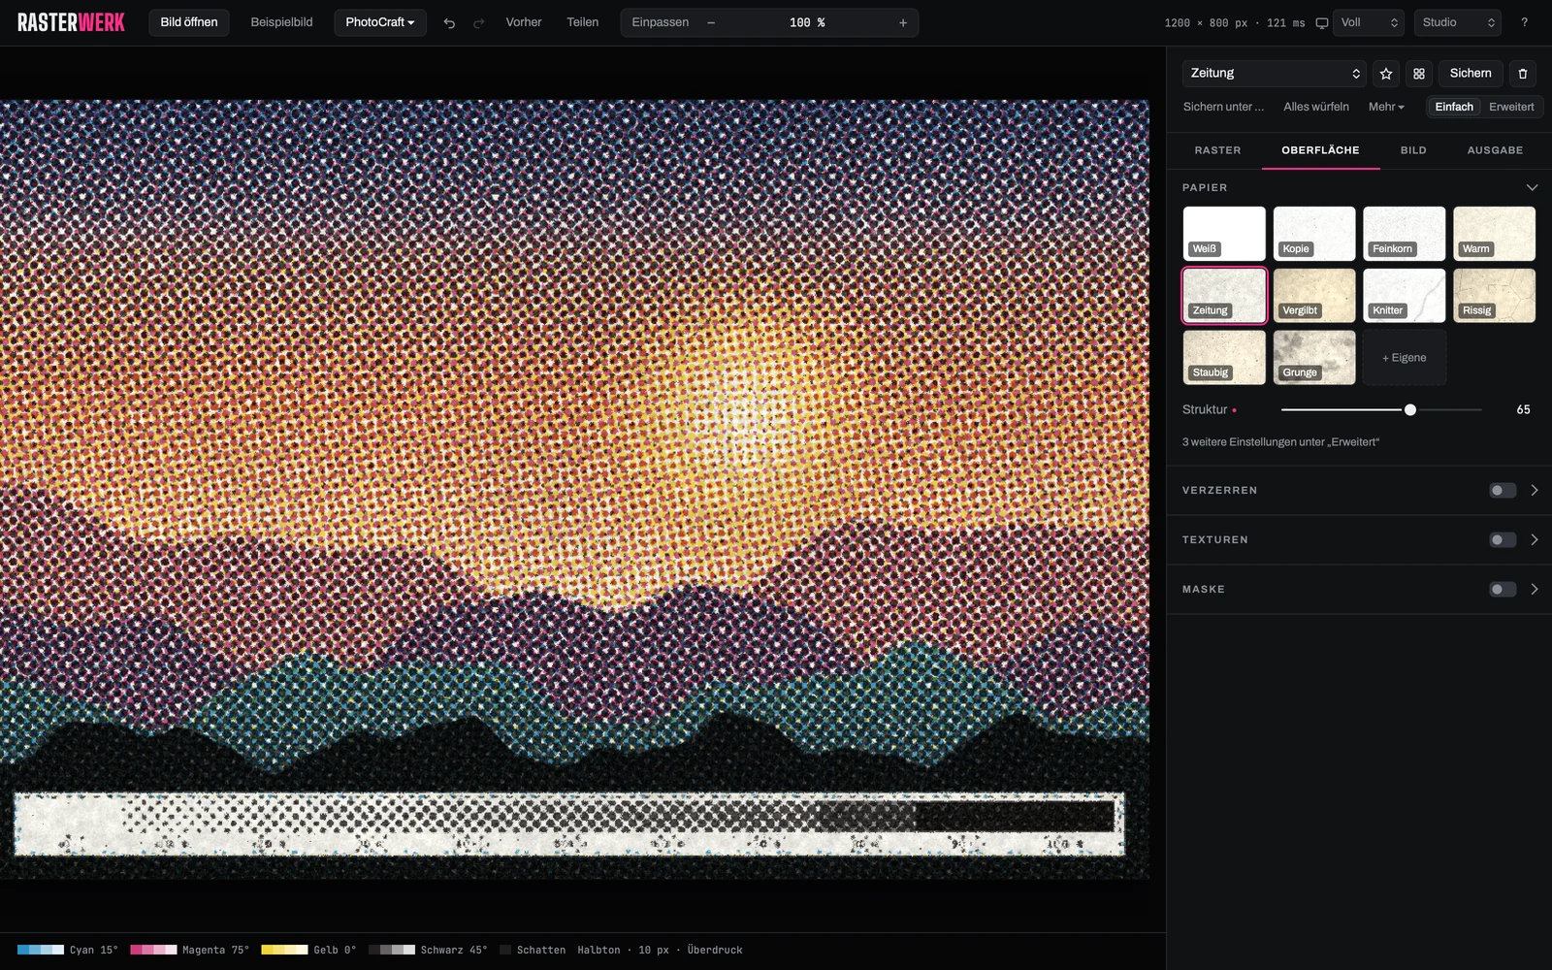The image size is (1552, 970).
Task: Collapse the Papier section
Action: (1532, 187)
